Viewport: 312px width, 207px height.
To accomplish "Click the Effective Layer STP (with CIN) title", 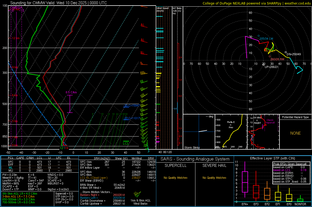I will point(272,158).
